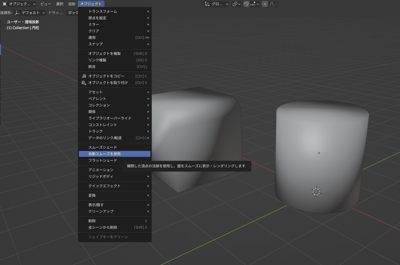Expand the クイックエフェクト submenu

pos(115,186)
